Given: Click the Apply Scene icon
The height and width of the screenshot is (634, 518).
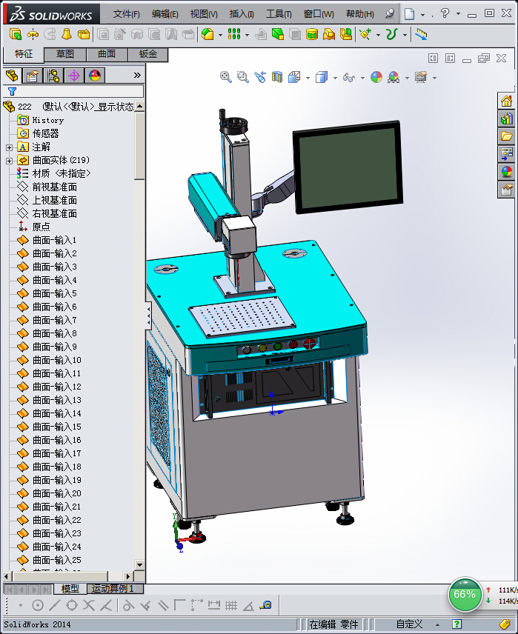Looking at the screenshot, I should (394, 77).
